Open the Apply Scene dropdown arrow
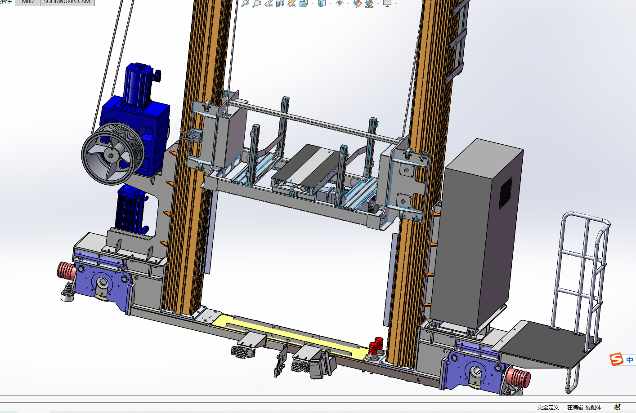Viewport: 636px width, 413px height. point(378,3)
